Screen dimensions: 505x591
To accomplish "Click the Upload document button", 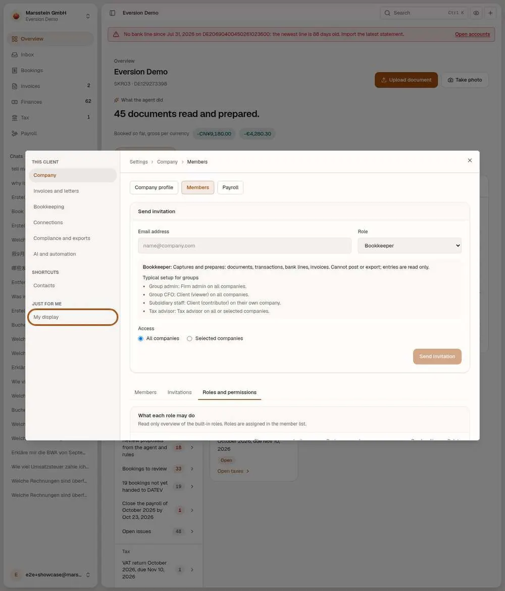I will point(406,80).
